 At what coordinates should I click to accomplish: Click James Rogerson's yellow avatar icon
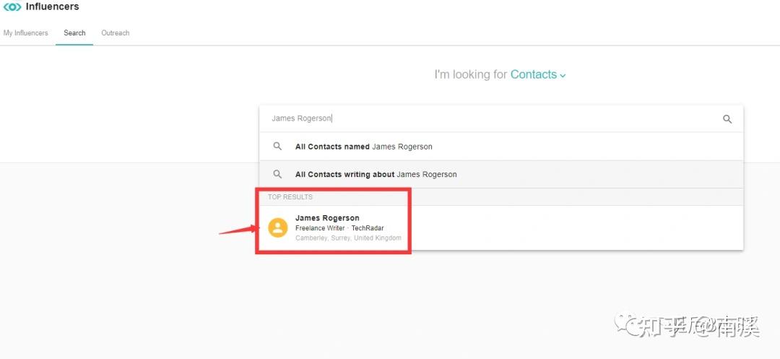[x=278, y=228]
